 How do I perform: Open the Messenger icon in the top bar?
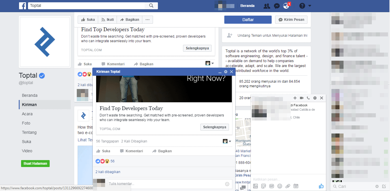[x=277, y=6]
